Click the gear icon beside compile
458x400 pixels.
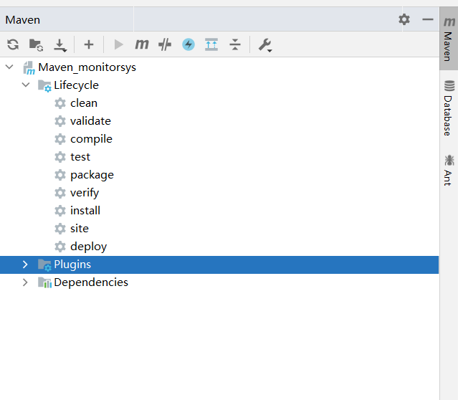60,139
